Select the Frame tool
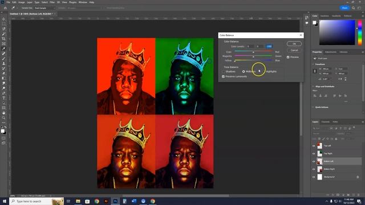365x205 pixels. (3, 43)
